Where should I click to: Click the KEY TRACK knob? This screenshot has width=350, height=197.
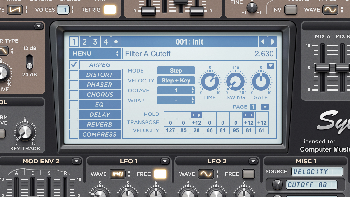click(25, 132)
